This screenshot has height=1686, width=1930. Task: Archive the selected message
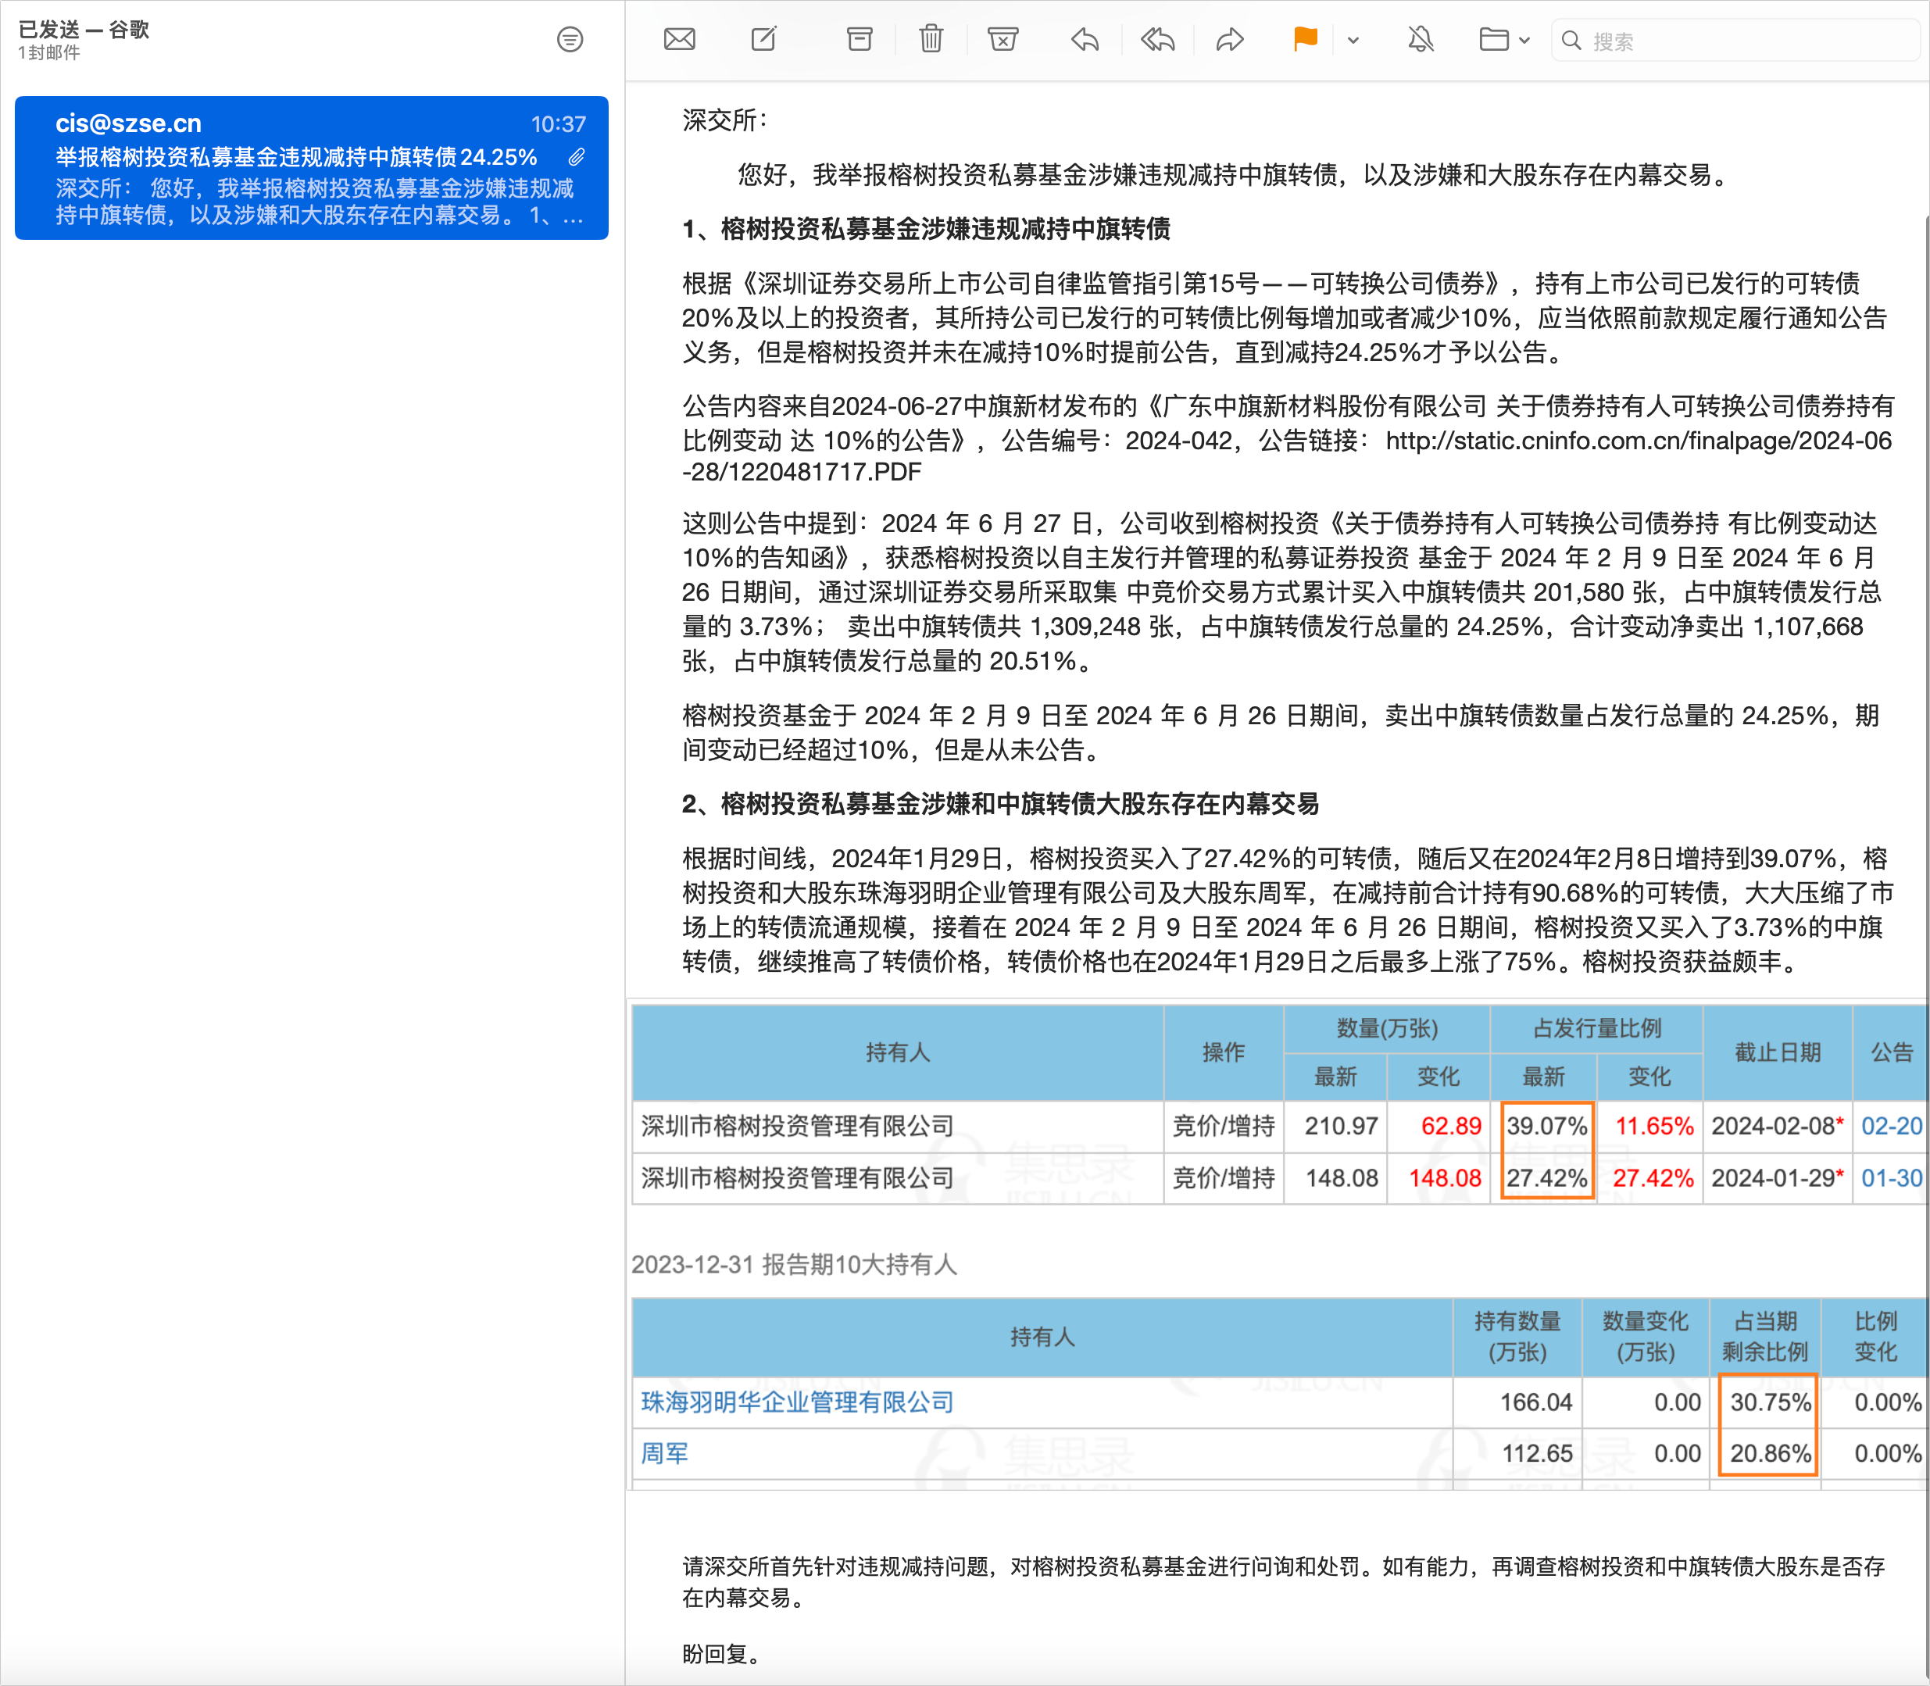pos(860,40)
